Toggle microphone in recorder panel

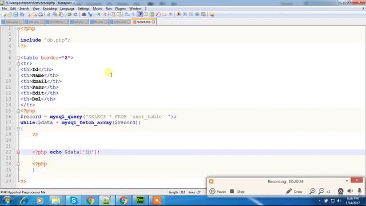coord(360,191)
